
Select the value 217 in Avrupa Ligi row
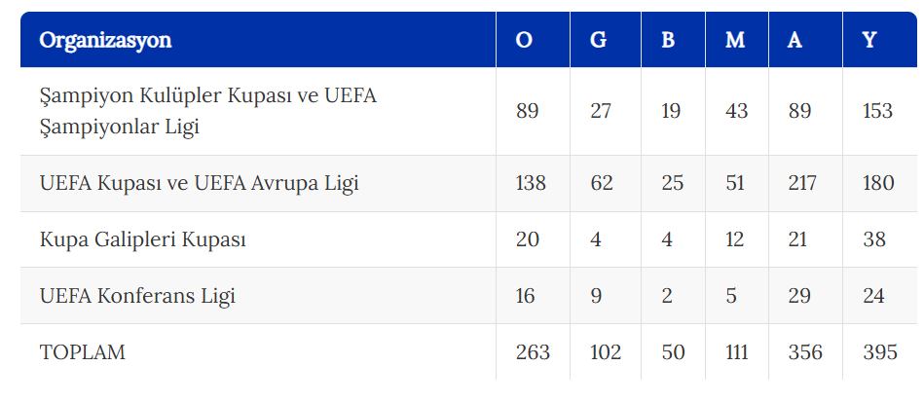802,183
